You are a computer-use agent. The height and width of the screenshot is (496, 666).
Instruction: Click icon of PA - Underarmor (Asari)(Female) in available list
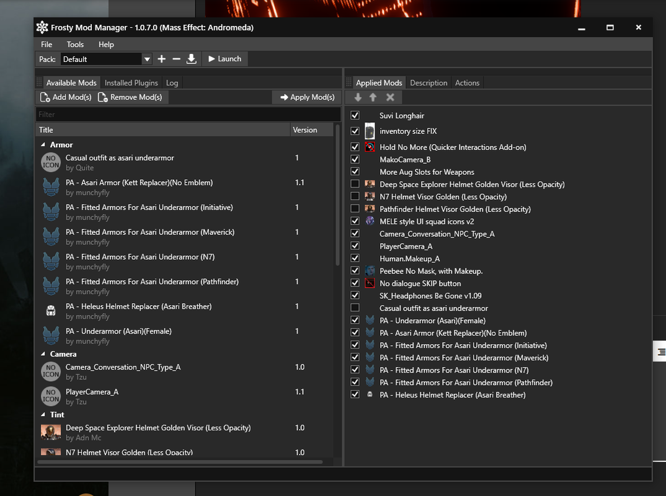(x=51, y=335)
